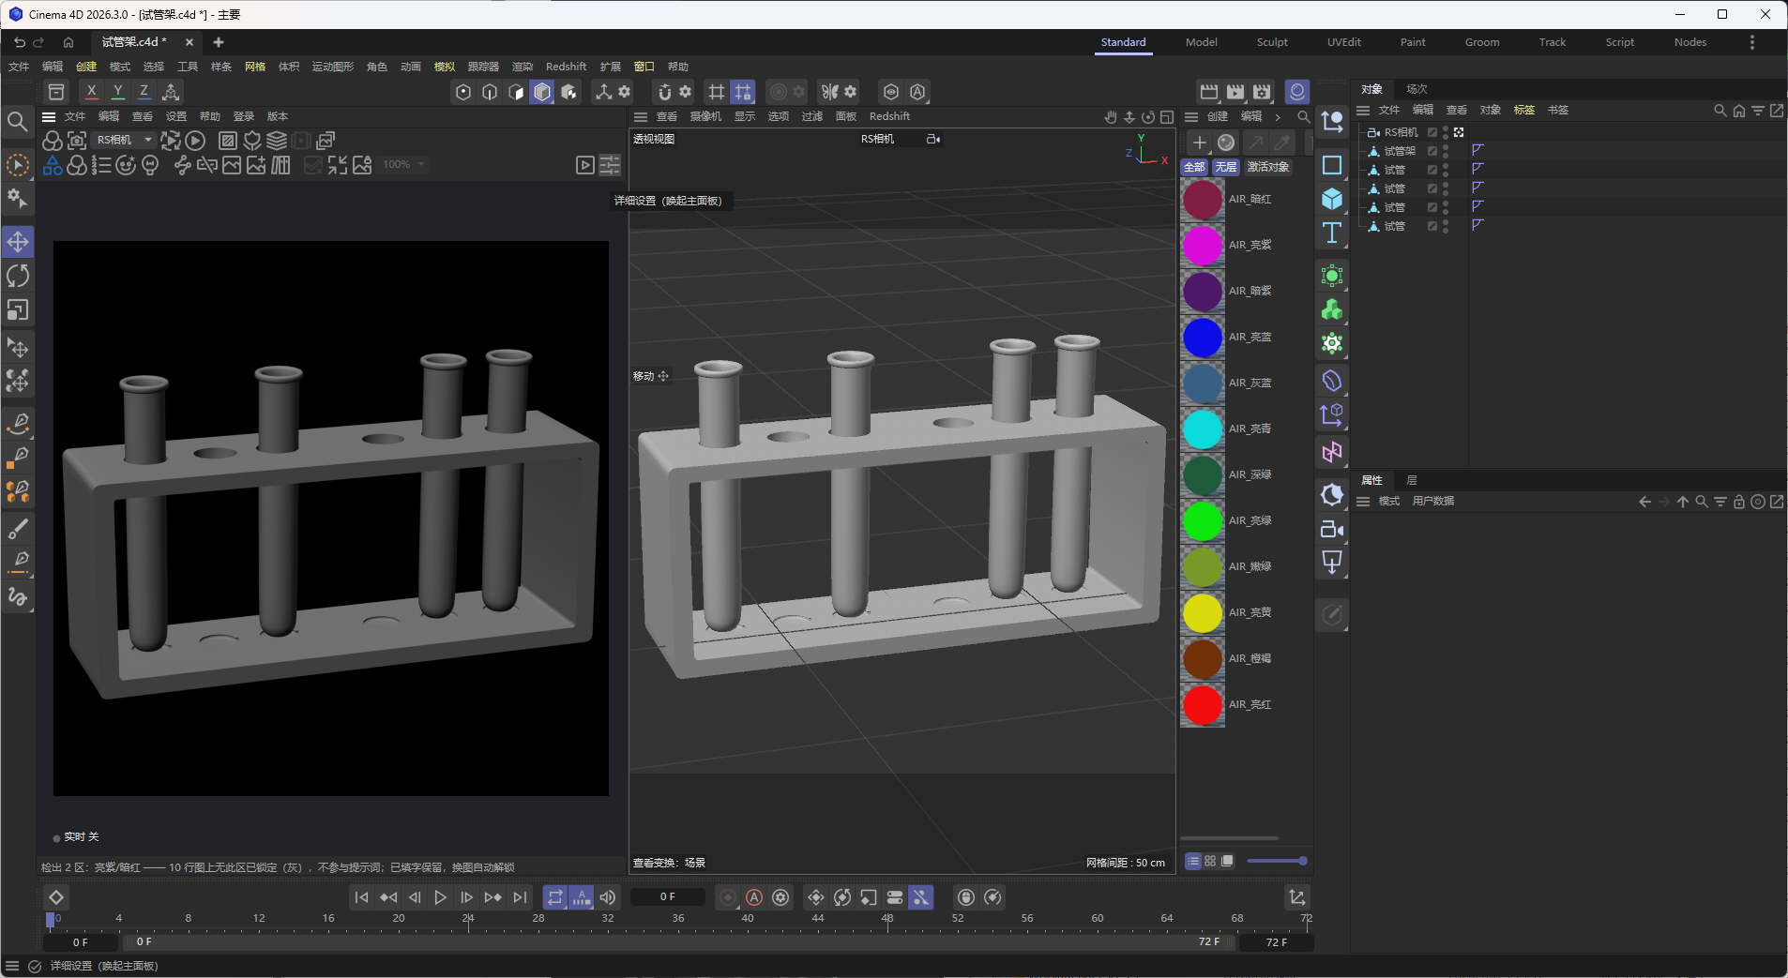Open RS相机 camera dropdown in RenderView
Image resolution: width=1788 pixels, height=978 pixels.
pos(126,140)
